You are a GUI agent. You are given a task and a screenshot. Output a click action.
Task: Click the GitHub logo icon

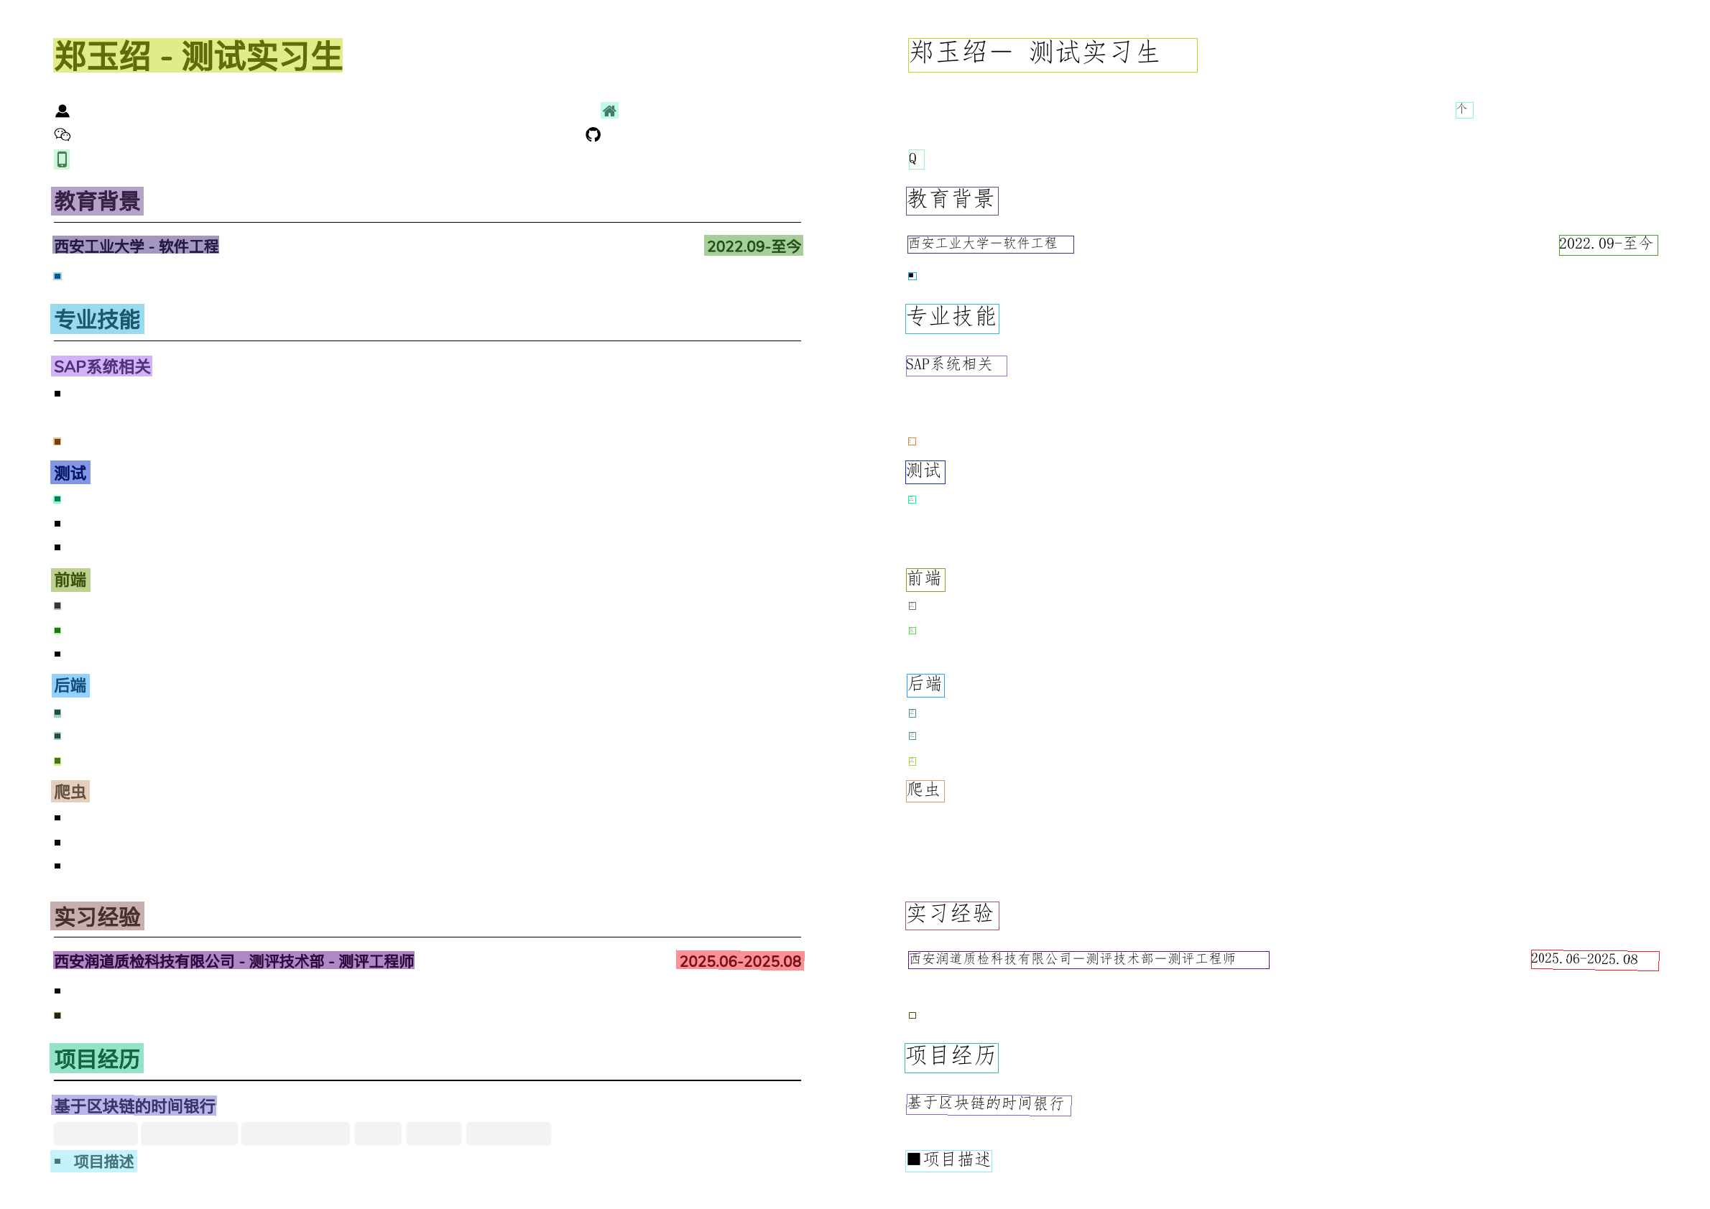593,135
